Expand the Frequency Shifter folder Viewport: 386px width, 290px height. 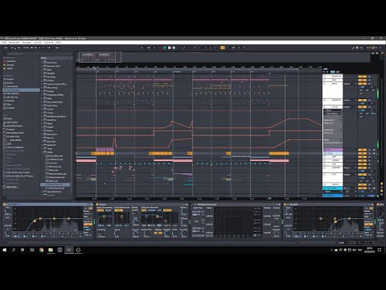click(x=42, y=95)
